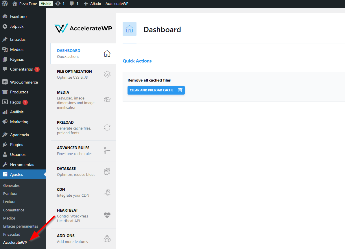Go to the CDN tab

83,193
